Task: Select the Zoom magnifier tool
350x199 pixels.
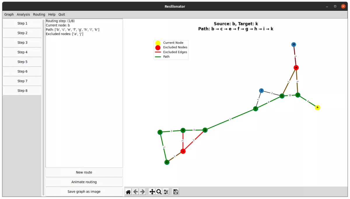Action: [159, 192]
